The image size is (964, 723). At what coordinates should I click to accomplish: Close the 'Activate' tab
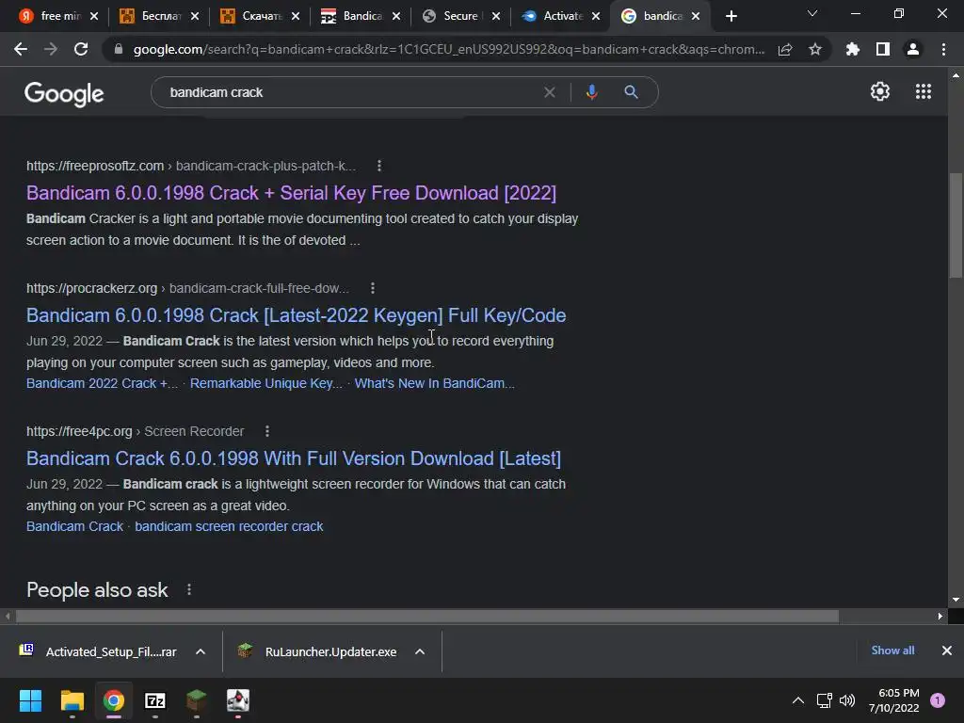tap(596, 16)
